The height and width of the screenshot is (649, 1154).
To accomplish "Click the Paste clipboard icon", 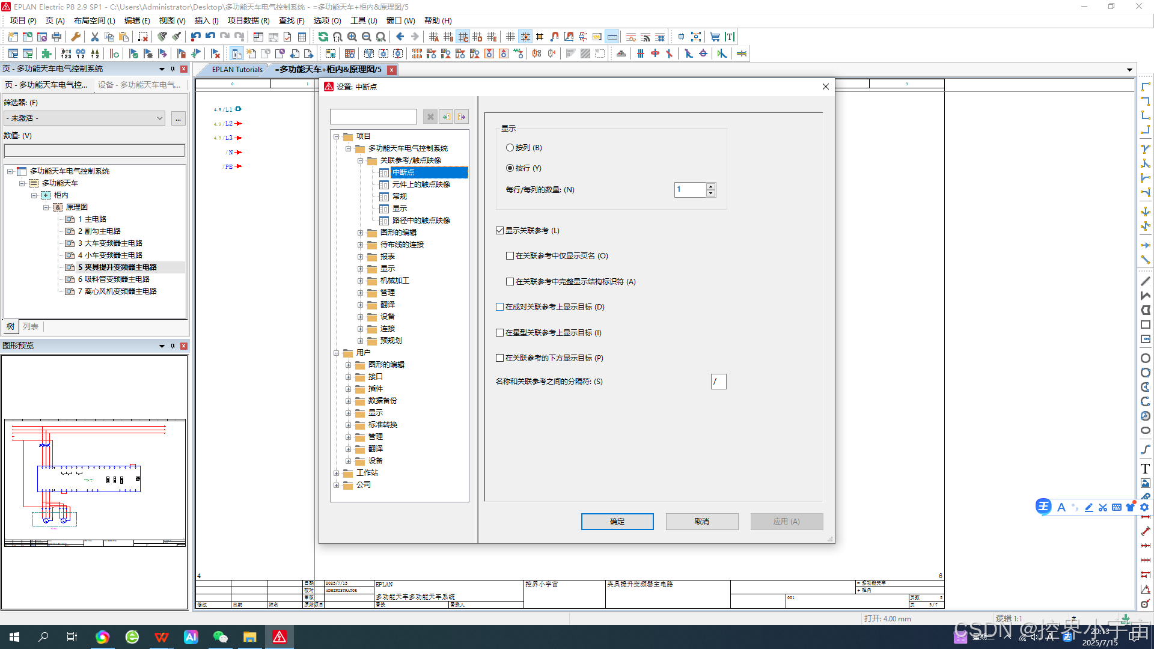I will [124, 37].
